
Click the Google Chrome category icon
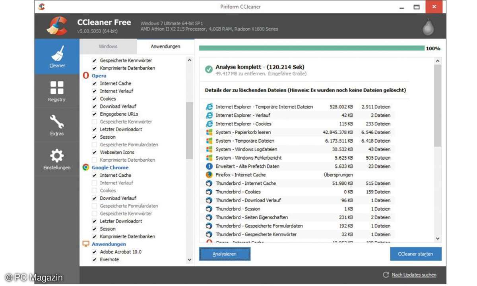tap(86, 167)
